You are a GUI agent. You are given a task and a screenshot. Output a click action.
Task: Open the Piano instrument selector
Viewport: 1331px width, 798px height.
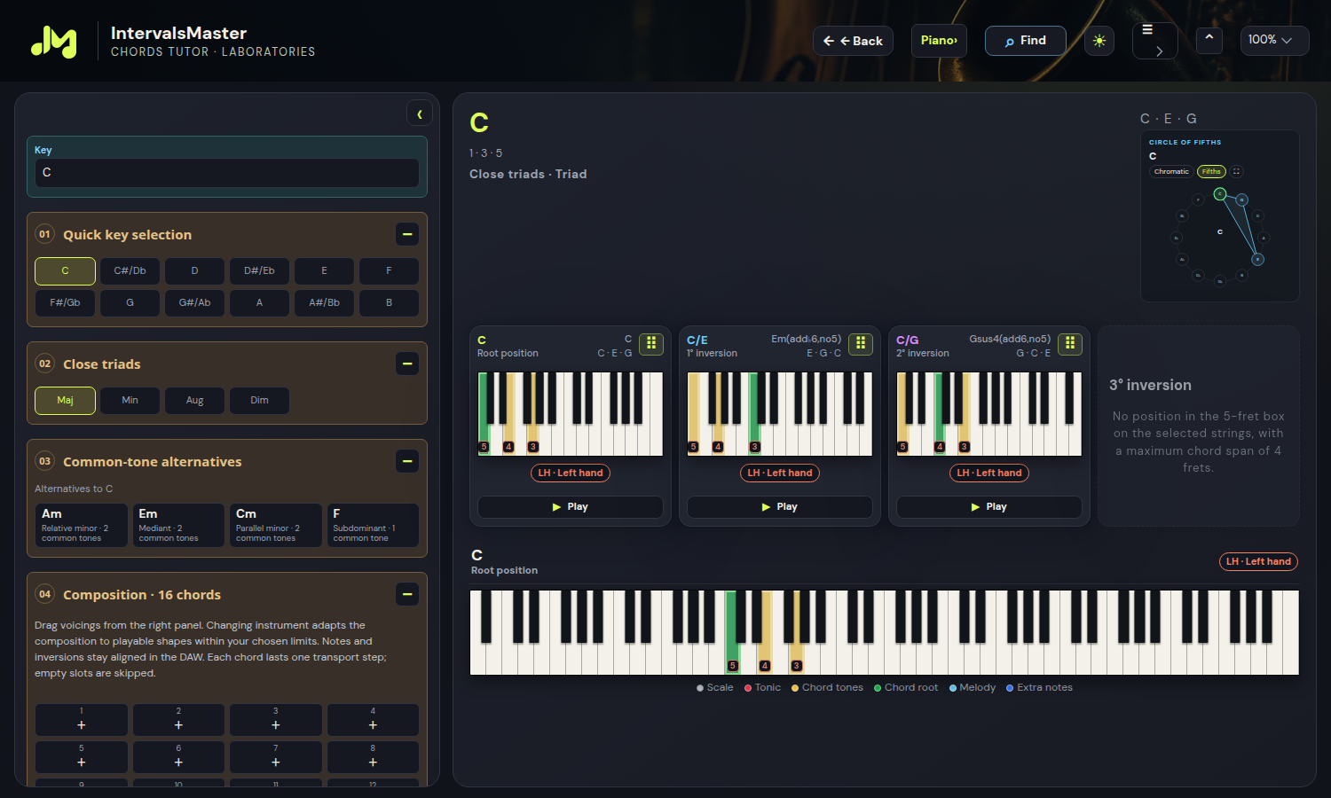point(939,40)
